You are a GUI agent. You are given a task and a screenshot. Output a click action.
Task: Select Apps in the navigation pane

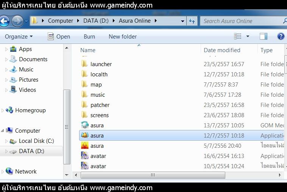(25, 49)
